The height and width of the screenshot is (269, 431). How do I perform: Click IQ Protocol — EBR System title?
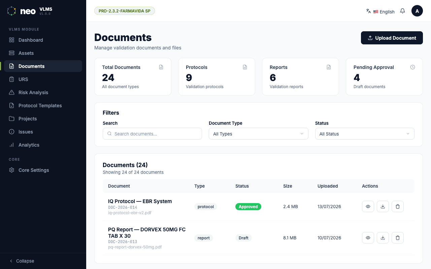tap(140, 201)
